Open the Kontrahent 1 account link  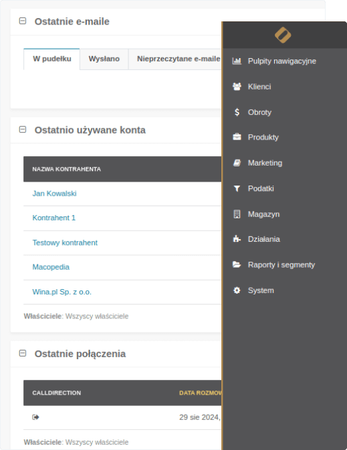click(x=53, y=218)
